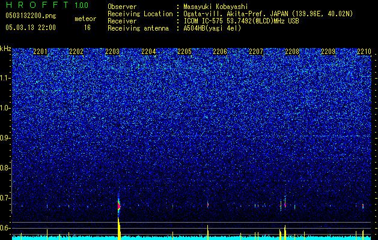Click the 2202 time marker
378x240 pixels.
coord(76,52)
